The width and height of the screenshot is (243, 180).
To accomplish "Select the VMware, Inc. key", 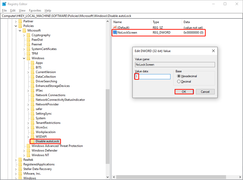I will click(32, 174).
